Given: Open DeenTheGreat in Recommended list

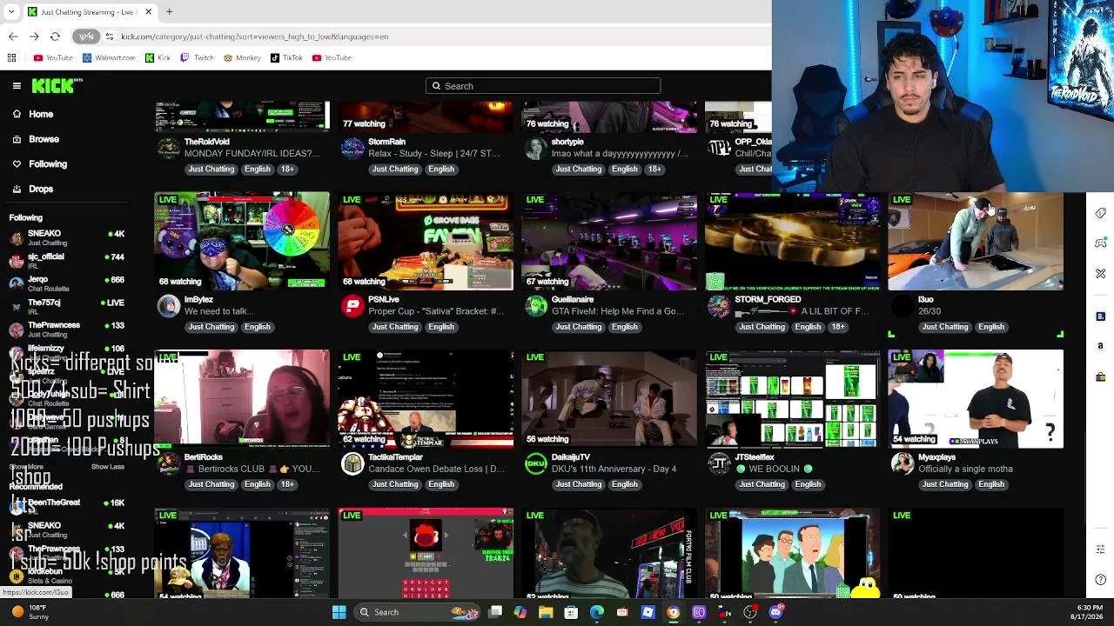Looking at the screenshot, I should tap(66, 504).
